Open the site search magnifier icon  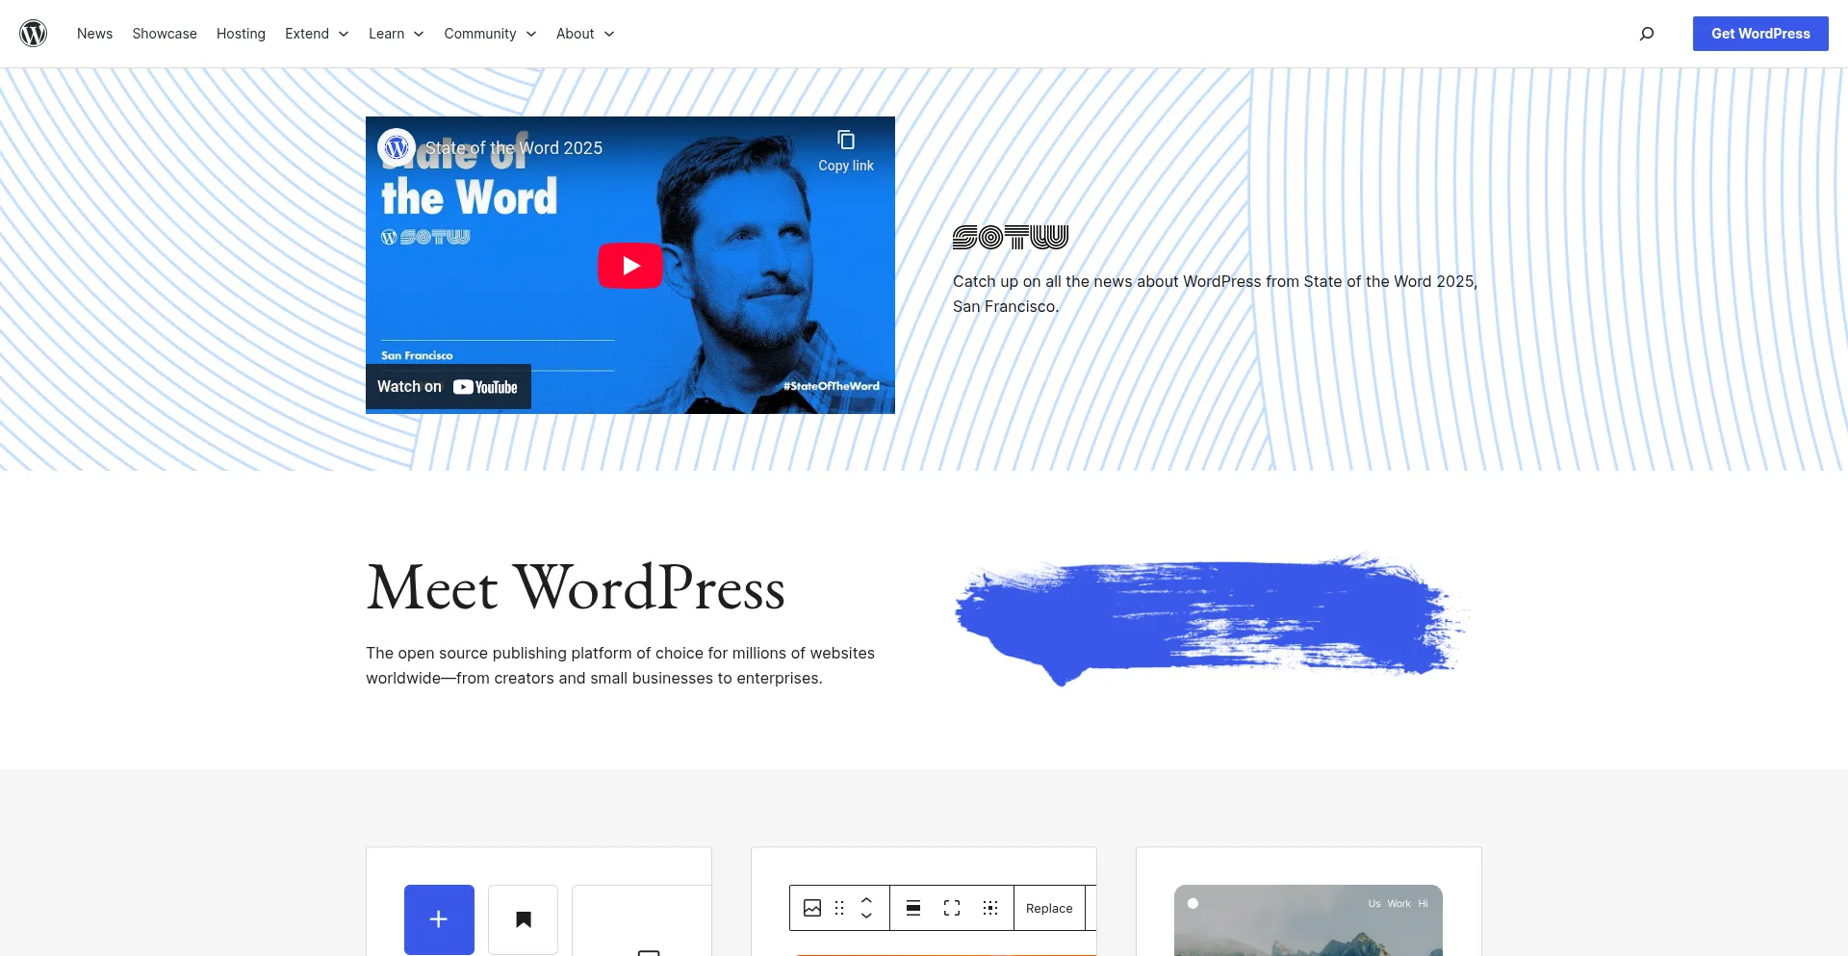click(1647, 34)
